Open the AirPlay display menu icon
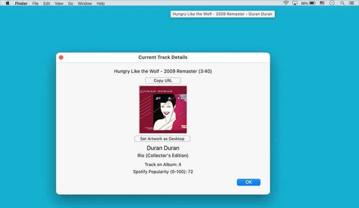Image resolution: width=359 pixels, height=208 pixels. tap(295, 3)
